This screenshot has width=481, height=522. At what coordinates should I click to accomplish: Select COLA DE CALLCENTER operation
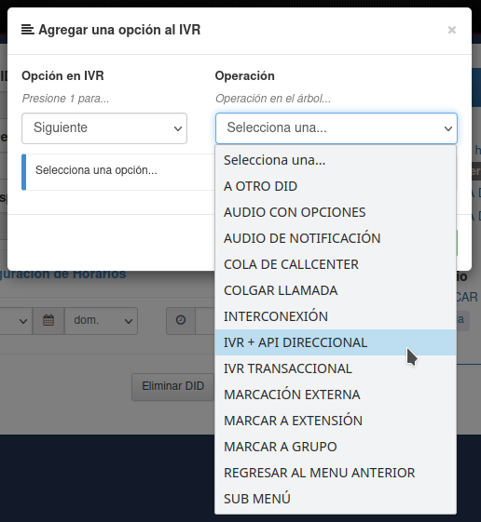point(336,264)
